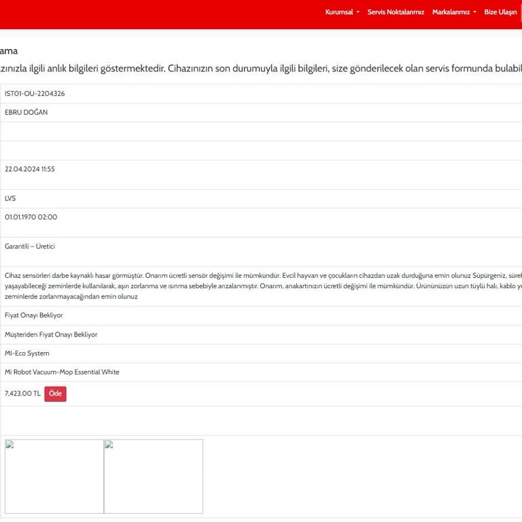Click the Fiyat Onayı Bekliyor status
The image size is (522, 522).
coord(34,316)
